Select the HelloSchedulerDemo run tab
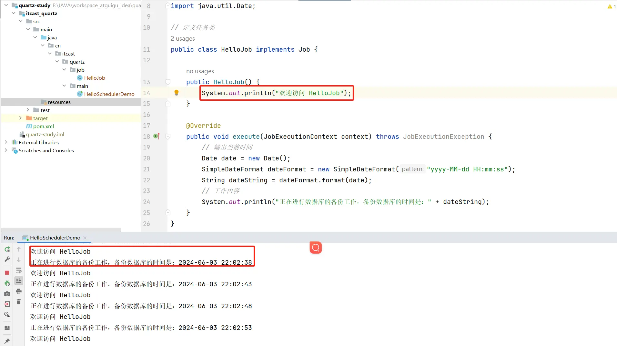Image resolution: width=617 pixels, height=346 pixels. pyautogui.click(x=55, y=238)
